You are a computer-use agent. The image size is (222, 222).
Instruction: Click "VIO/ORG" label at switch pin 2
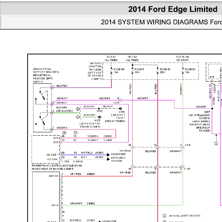(62, 128)
